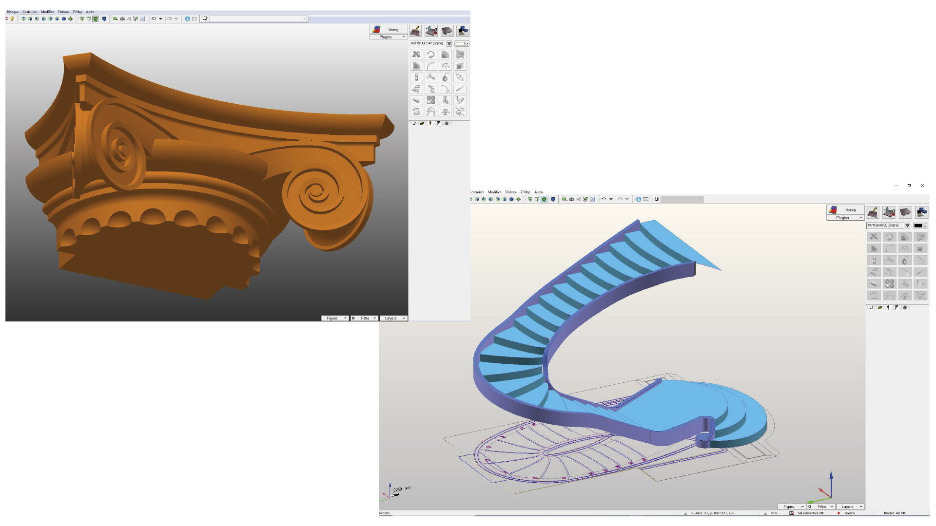This screenshot has height=526, width=936.
Task: Open the machine simulation icon in capital window
Action: pos(463,31)
